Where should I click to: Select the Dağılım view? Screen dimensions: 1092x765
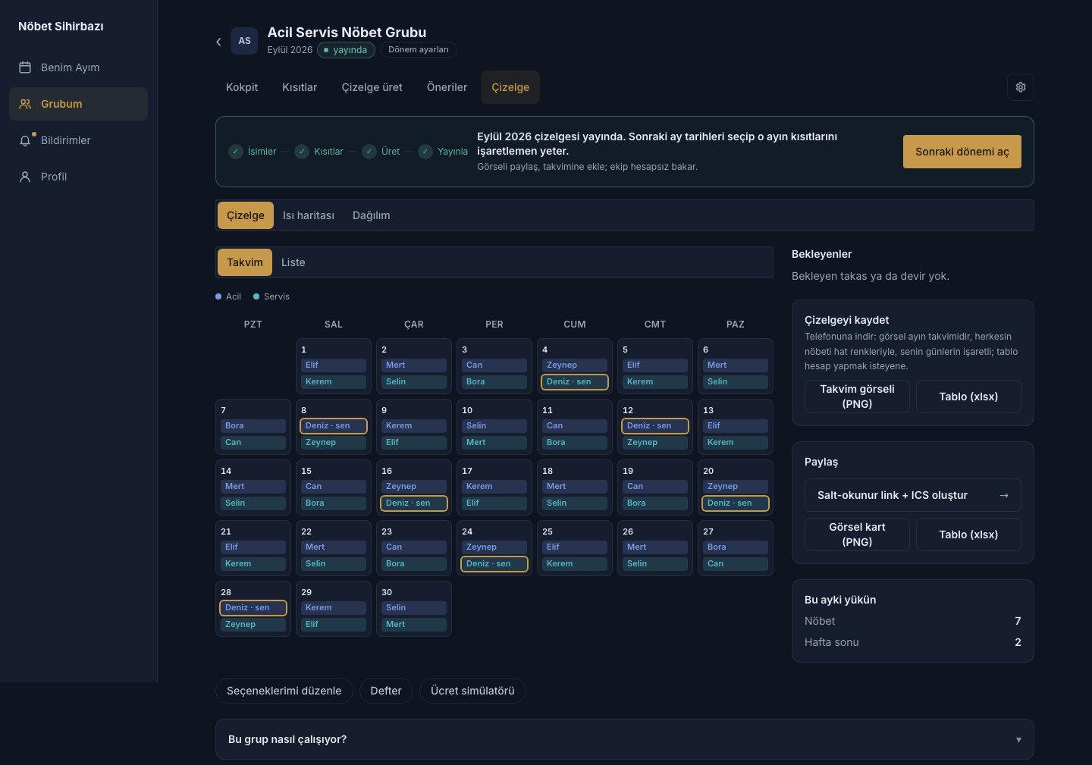pos(372,215)
